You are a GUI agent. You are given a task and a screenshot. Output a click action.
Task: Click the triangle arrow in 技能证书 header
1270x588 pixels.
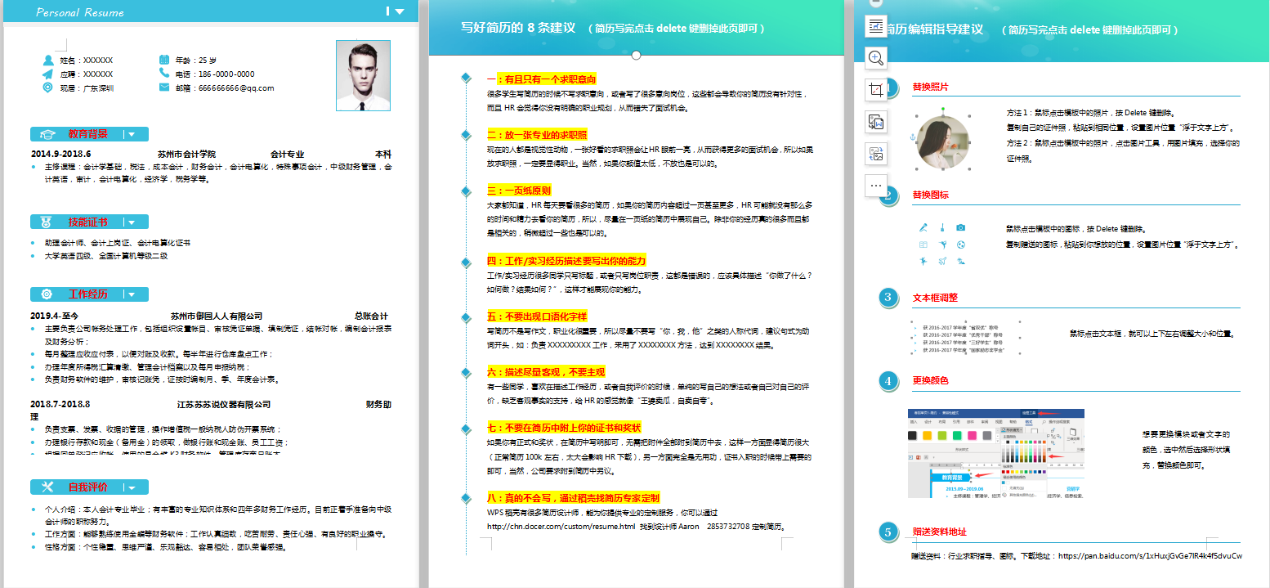pos(131,222)
